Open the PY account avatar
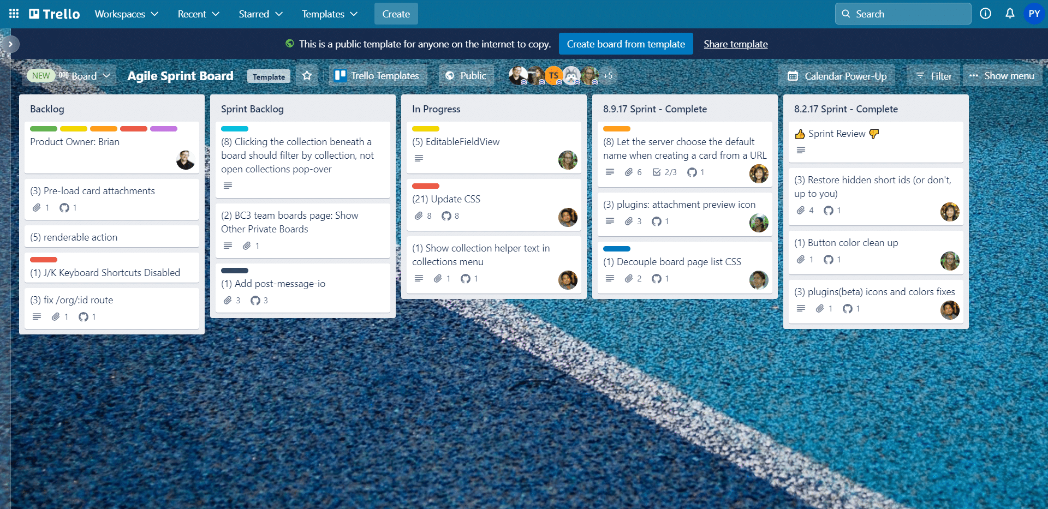 1034,14
